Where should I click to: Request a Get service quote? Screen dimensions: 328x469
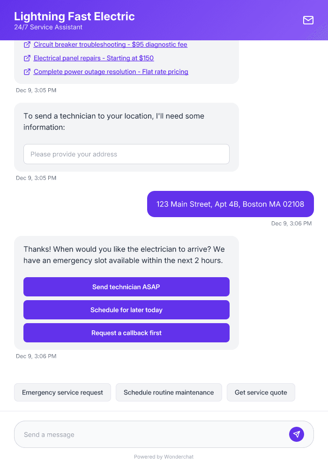pyautogui.click(x=261, y=392)
